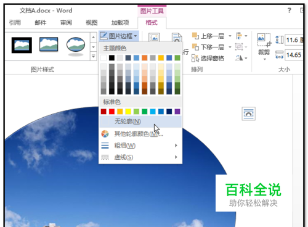Image resolution: width=308 pixels, height=227 pixels.
Task: Click the color wheel icon beside 其他轮廓颜色
Action: click(105, 134)
